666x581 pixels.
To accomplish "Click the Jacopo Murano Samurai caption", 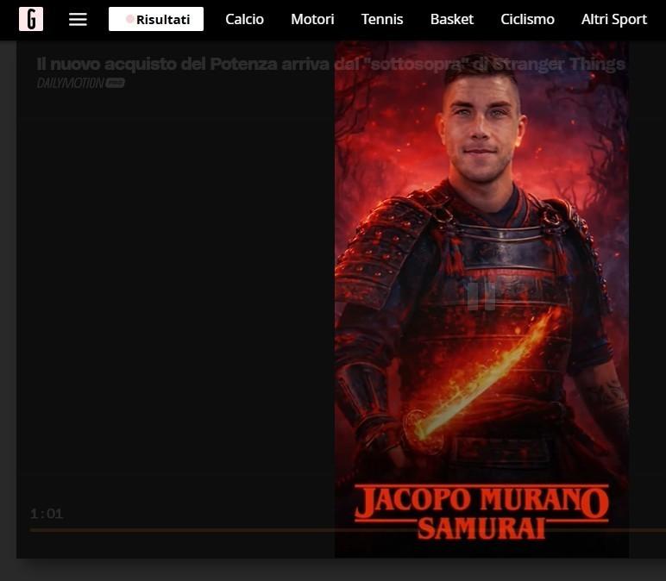I will click(481, 512).
